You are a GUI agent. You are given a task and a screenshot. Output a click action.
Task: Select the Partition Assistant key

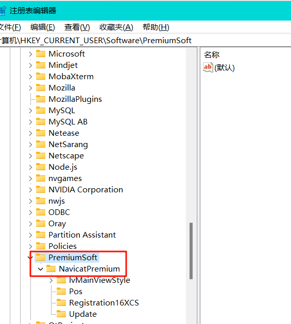[82, 235]
